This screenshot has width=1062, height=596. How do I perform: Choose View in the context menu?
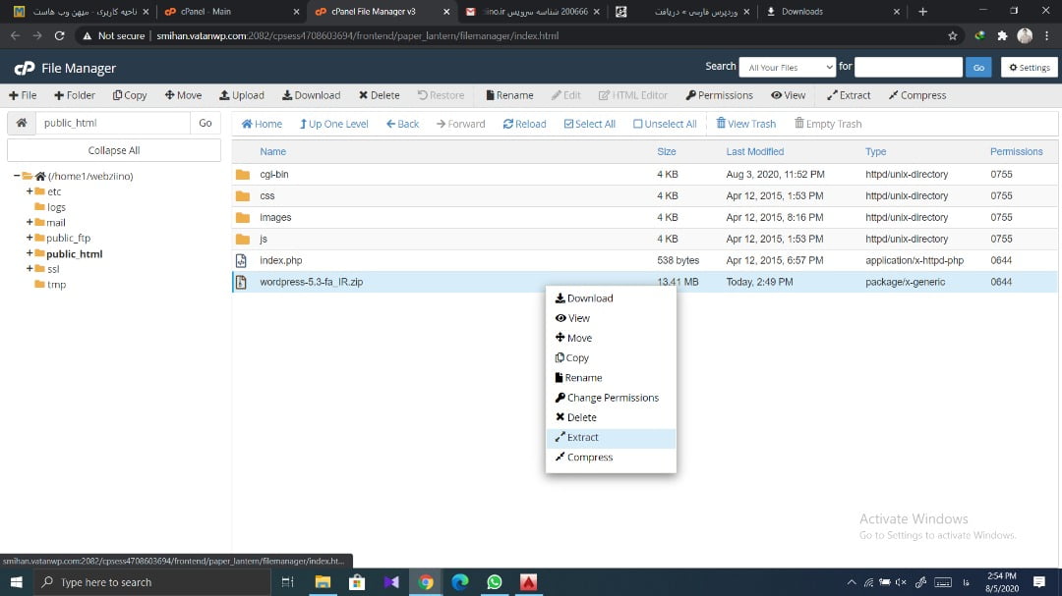pos(611,318)
